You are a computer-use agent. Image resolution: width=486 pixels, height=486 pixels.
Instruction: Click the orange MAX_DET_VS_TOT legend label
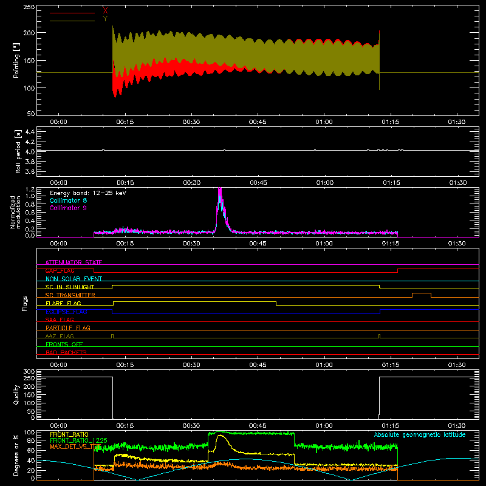pyautogui.click(x=75, y=447)
